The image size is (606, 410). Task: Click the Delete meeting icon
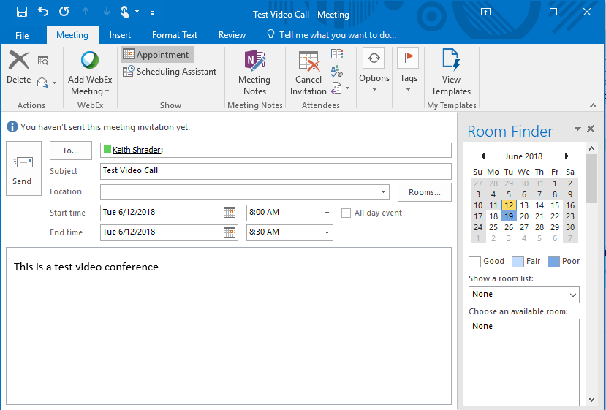pyautogui.click(x=19, y=68)
